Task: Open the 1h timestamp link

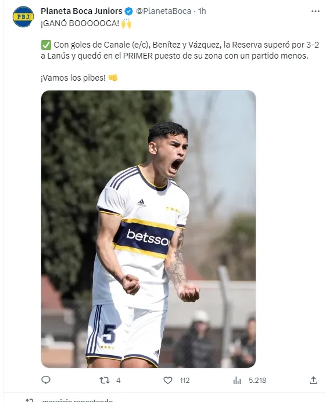Action: coord(202,11)
